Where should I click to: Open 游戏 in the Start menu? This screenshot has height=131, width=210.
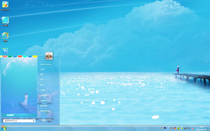pyautogui.click(x=42, y=85)
